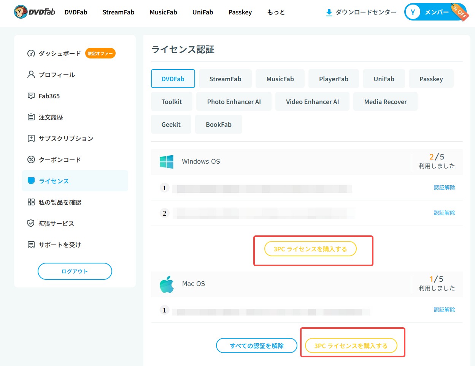The image size is (475, 366).
Task: Click the メンバー account label
Action: 437,12
